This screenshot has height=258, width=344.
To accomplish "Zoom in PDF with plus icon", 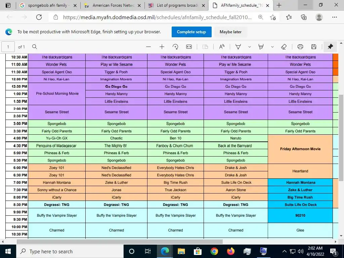I will tap(162, 47).
